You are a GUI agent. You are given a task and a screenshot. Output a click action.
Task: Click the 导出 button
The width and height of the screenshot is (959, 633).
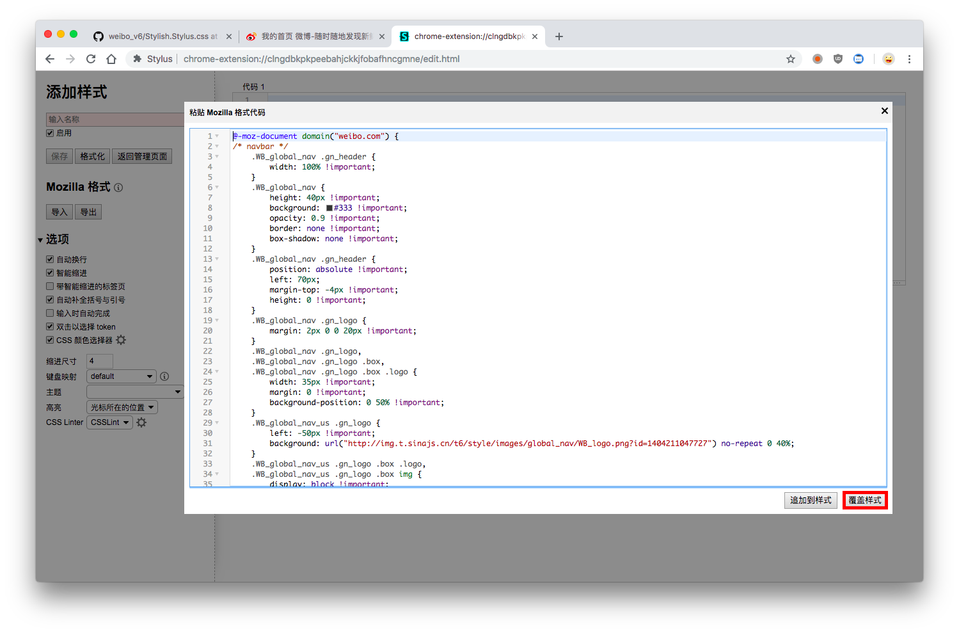88,212
